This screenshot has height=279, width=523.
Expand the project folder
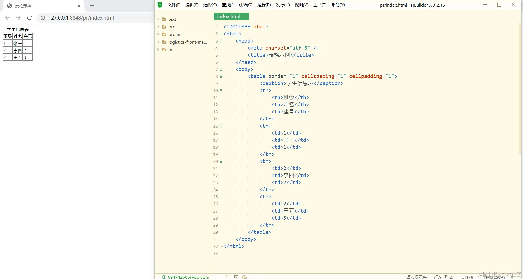pyautogui.click(x=158, y=34)
